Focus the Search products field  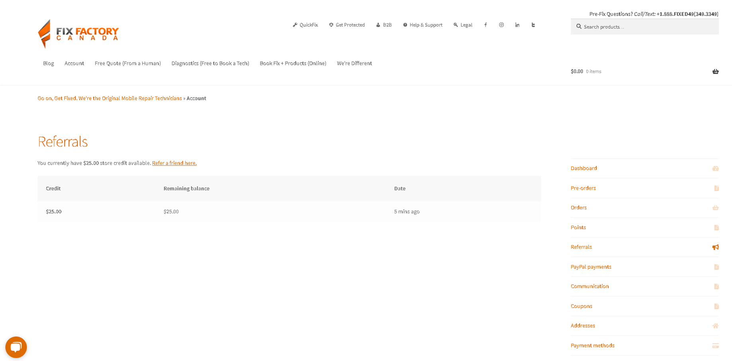coord(644,27)
